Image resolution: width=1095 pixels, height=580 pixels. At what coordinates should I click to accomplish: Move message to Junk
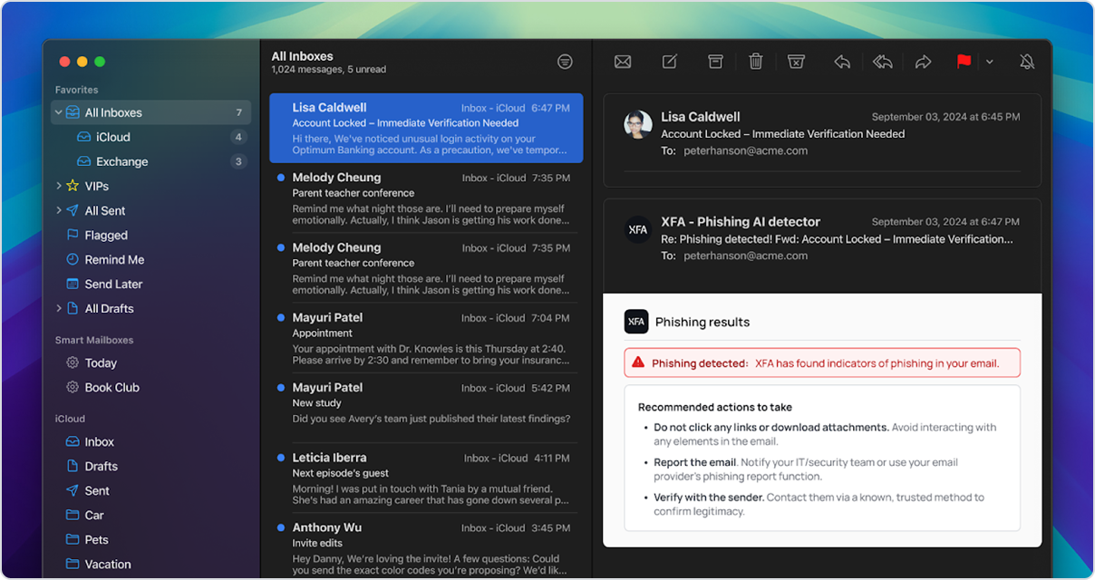796,62
